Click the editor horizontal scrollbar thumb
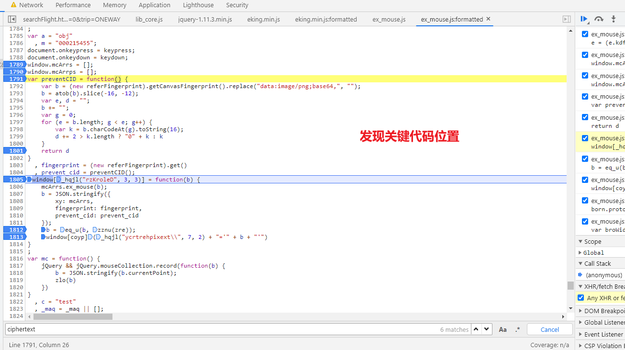Viewport: 625px width, 350px height. [73, 316]
